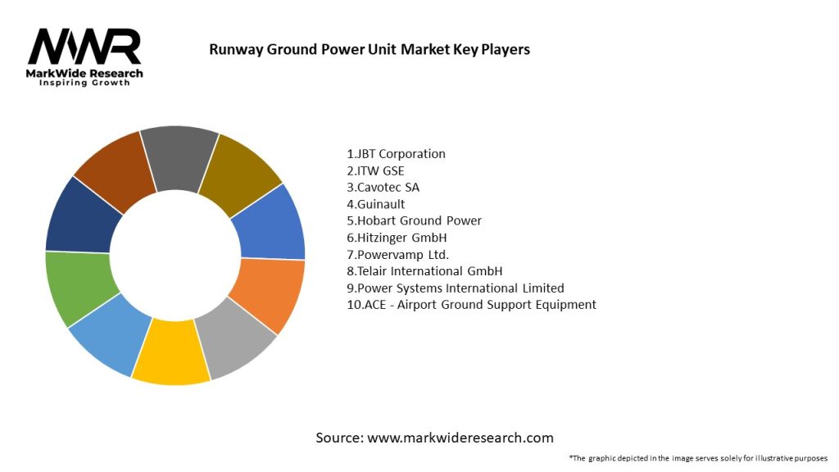Select ACE - Airport Ground Support Equipment

coord(471,304)
